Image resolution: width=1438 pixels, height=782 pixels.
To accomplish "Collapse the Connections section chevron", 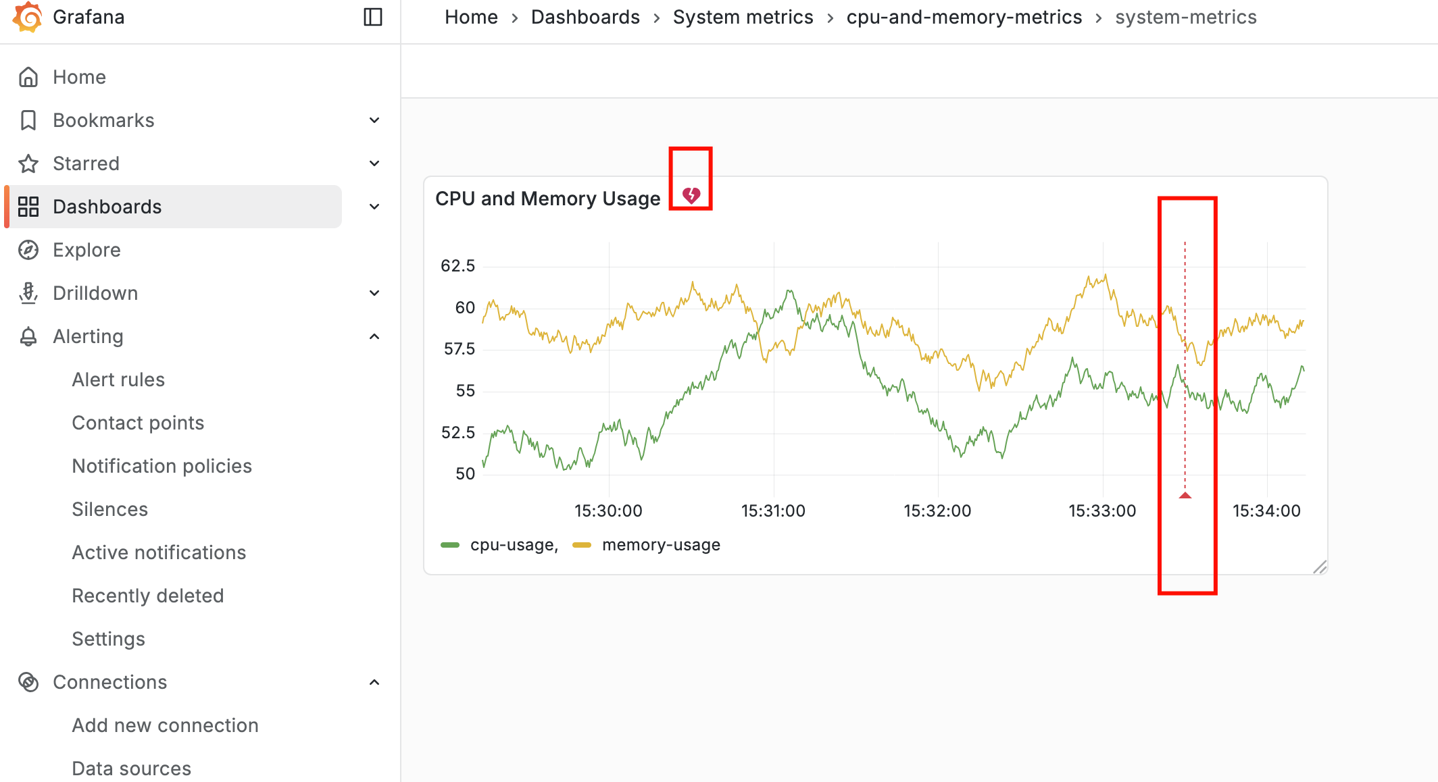I will [x=374, y=682].
